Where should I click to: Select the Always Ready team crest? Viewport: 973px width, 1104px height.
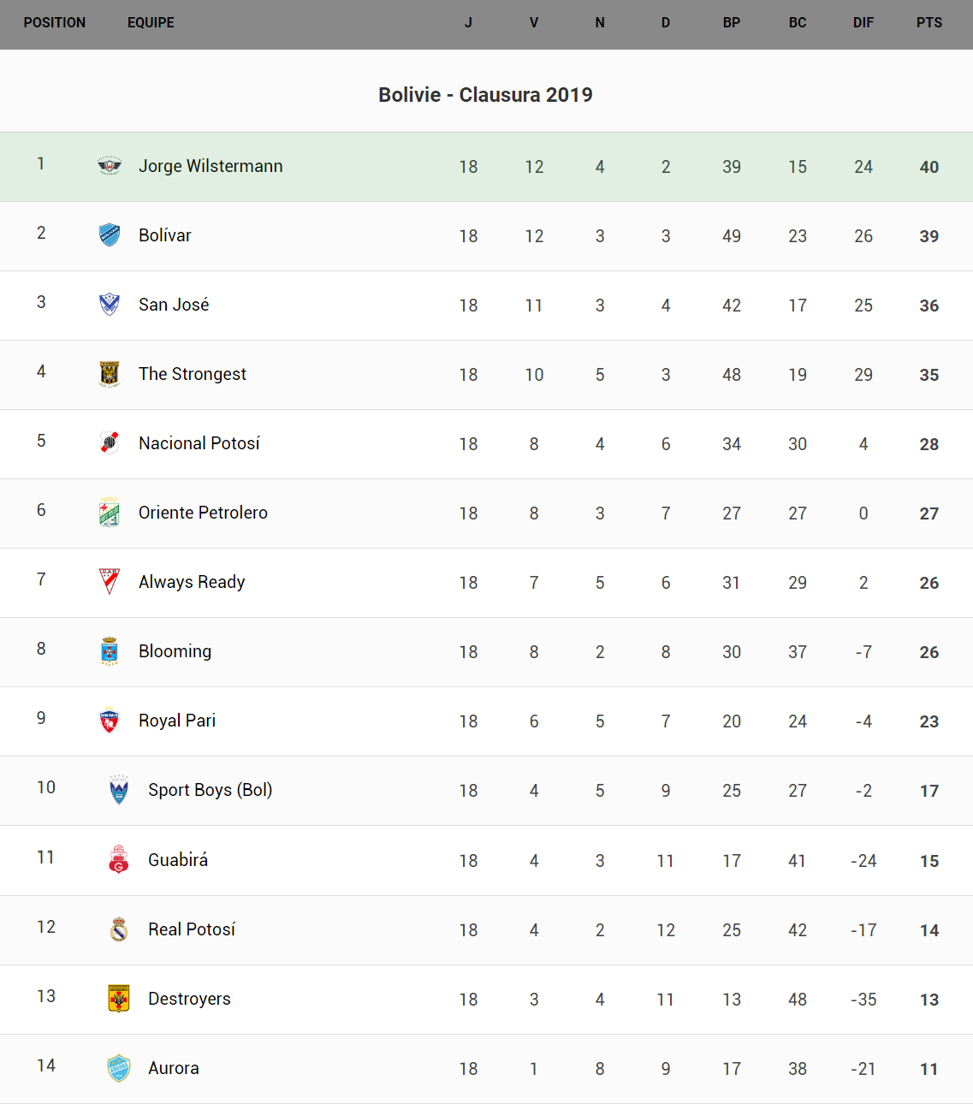coord(110,582)
